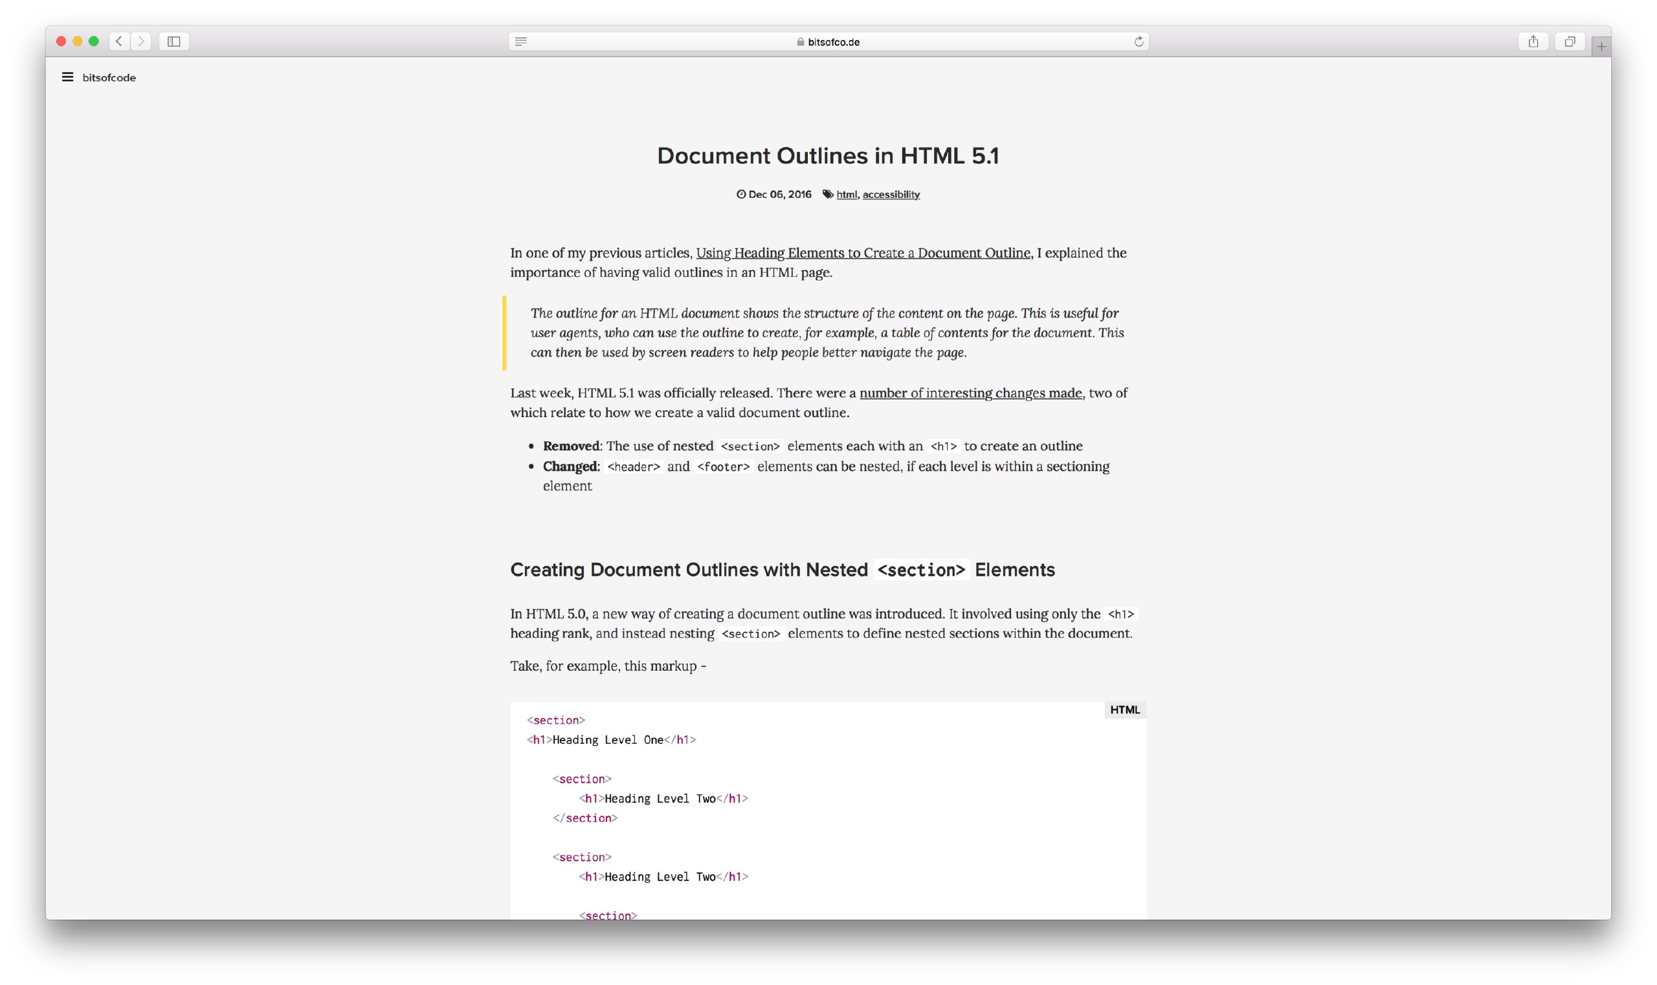
Task: Reload the page with the refresh icon
Action: [x=1139, y=41]
